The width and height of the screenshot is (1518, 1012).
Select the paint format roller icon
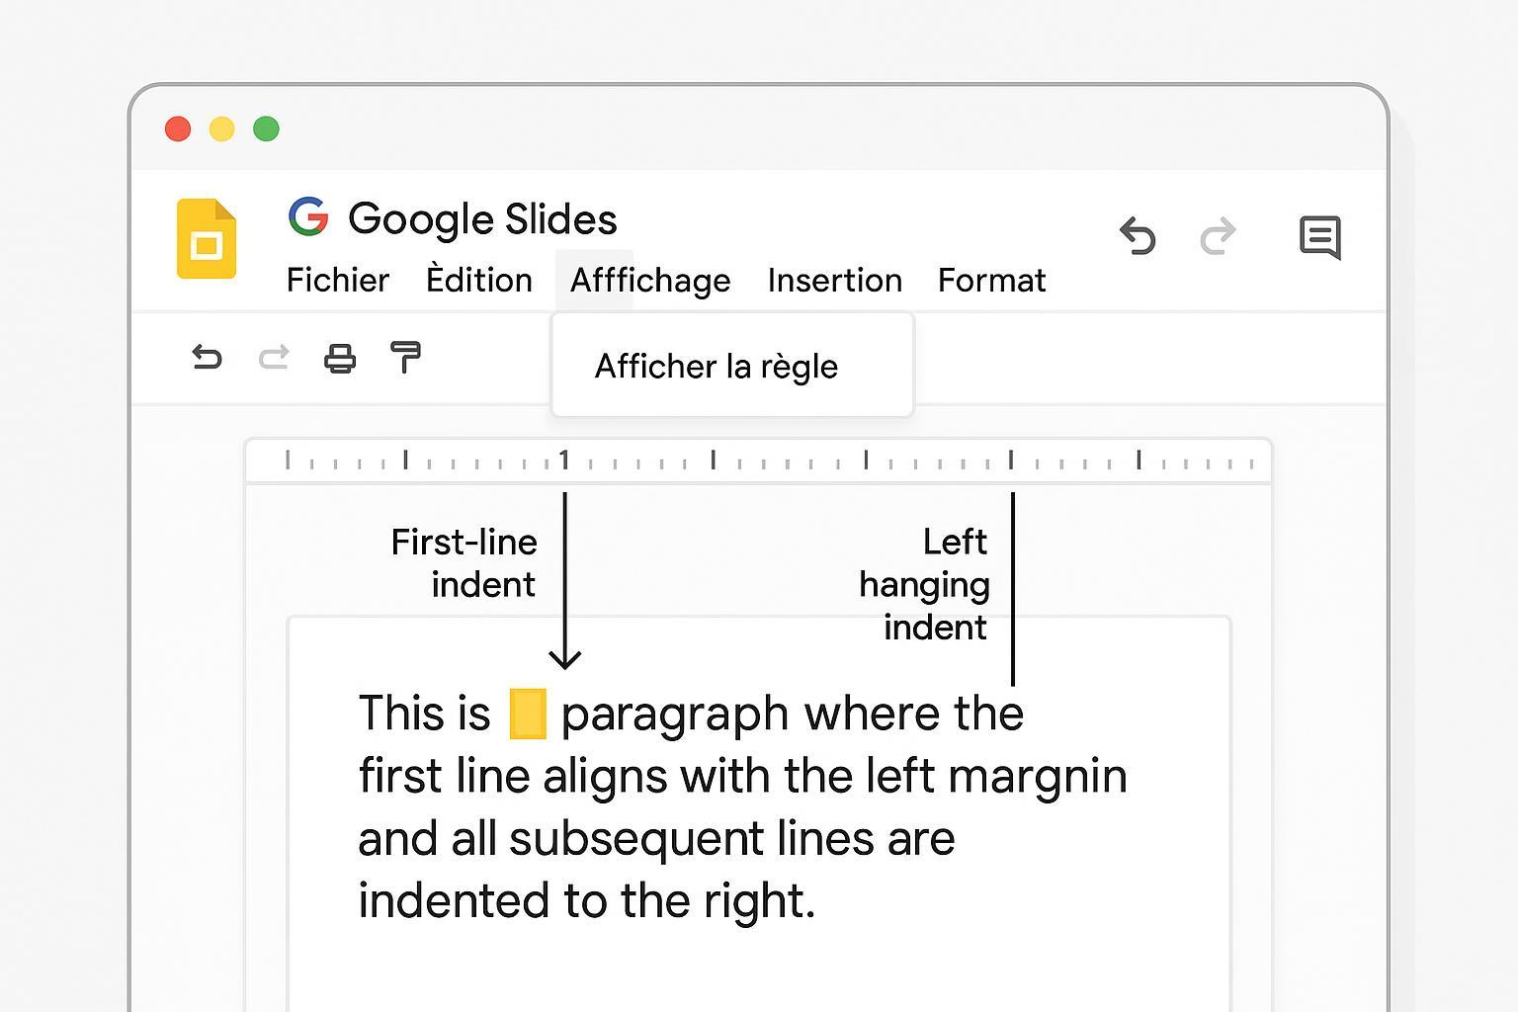405,357
